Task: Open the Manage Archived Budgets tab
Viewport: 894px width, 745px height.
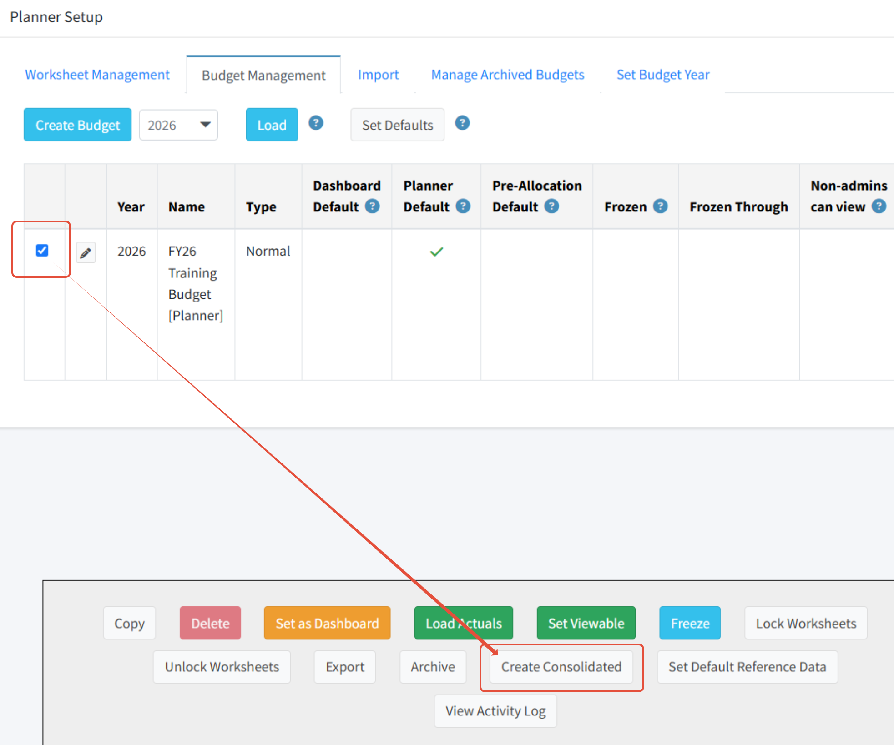Action: coord(507,75)
